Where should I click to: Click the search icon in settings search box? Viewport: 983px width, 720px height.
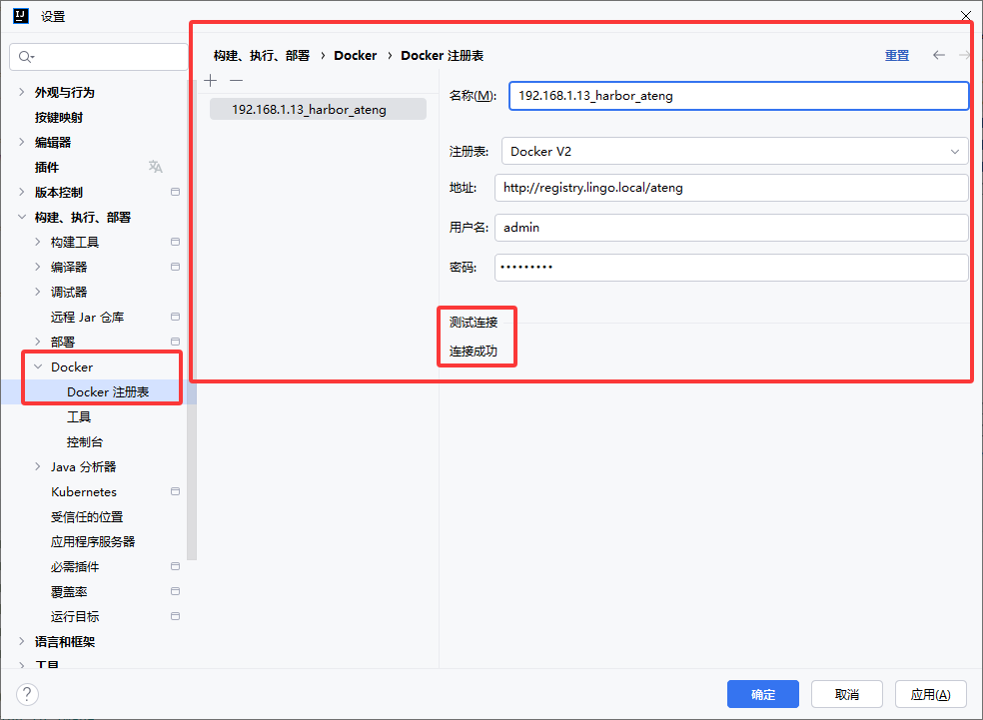coord(25,58)
